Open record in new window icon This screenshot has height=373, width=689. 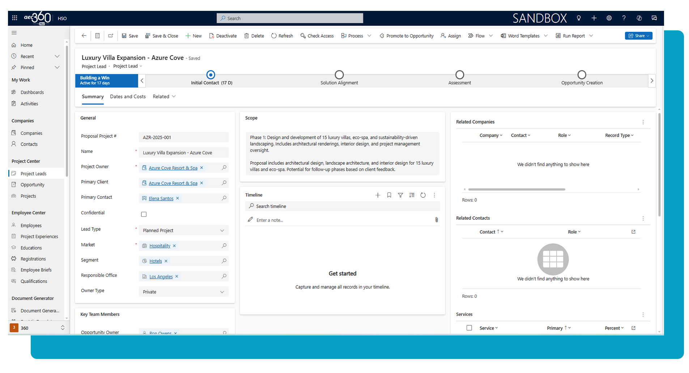pyautogui.click(x=111, y=35)
